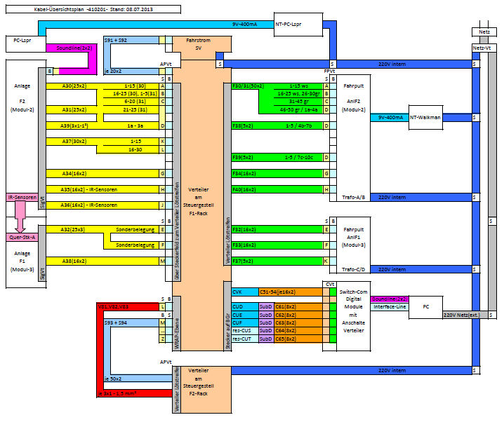Click the SubD cell next to C63(8x2)

(x=266, y=323)
